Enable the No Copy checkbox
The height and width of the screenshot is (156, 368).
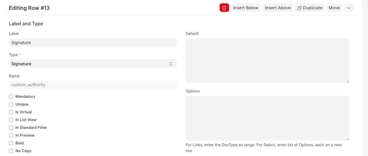pyautogui.click(x=11, y=151)
